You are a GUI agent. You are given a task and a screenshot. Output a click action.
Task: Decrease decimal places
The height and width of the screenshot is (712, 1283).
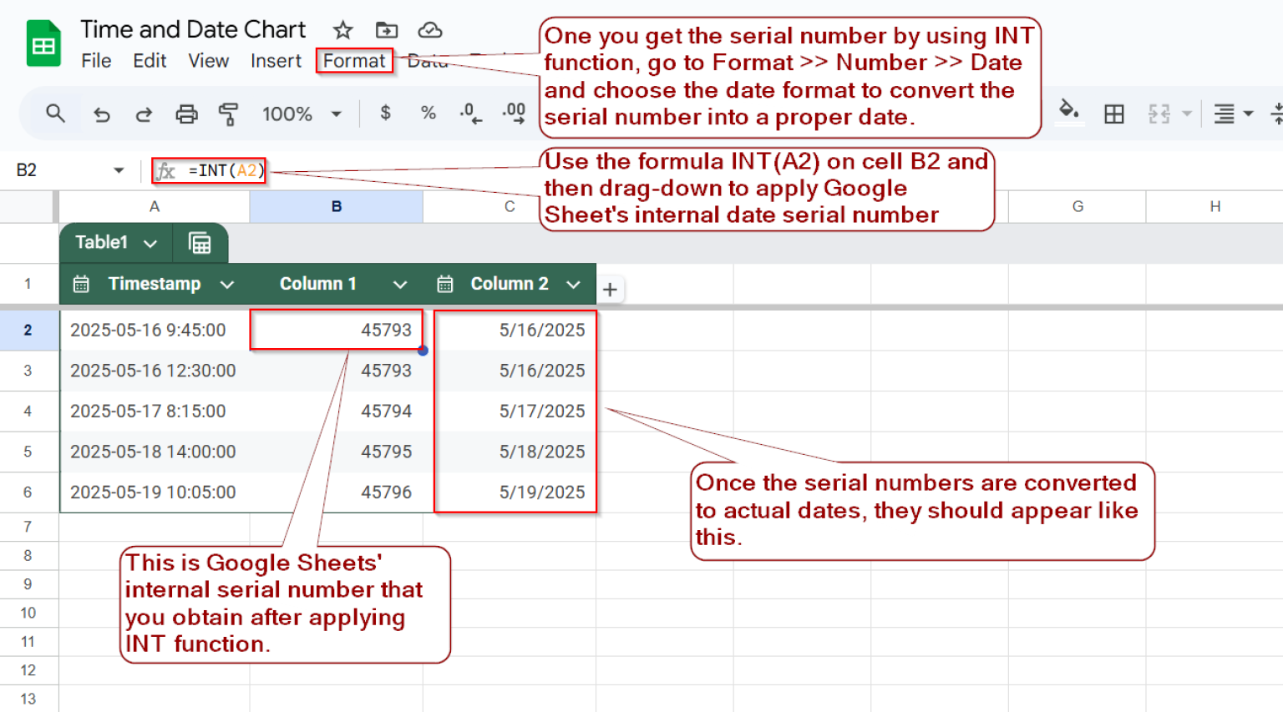coord(469,114)
